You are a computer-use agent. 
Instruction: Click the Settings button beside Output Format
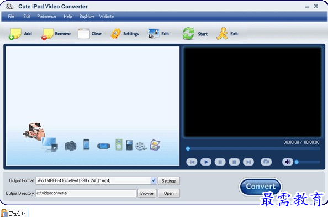169,181
